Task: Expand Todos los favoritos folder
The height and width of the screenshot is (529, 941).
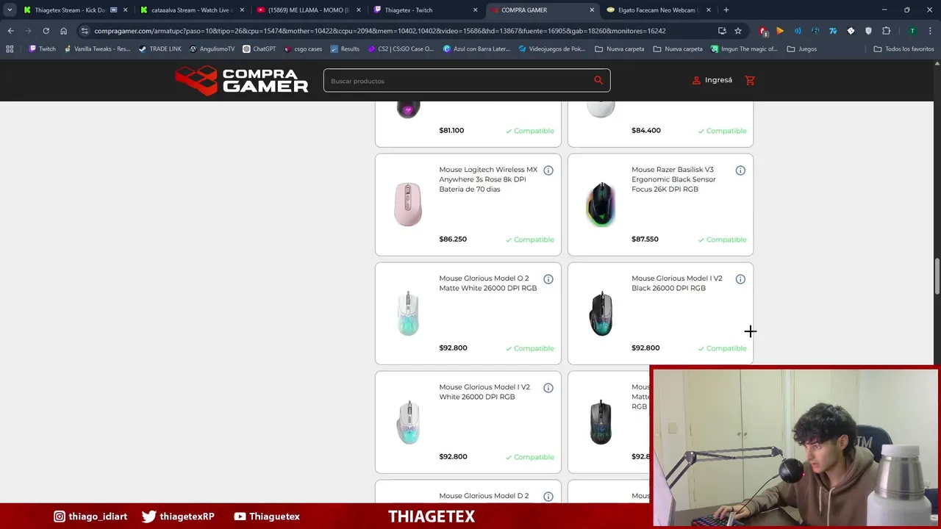Action: point(904,48)
